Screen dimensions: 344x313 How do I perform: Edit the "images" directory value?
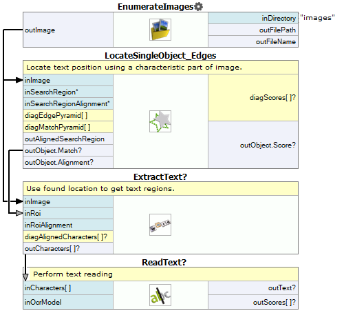point(317,18)
